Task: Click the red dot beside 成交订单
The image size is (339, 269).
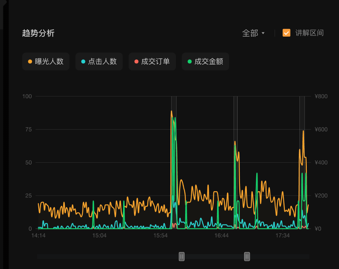Action: 137,62
